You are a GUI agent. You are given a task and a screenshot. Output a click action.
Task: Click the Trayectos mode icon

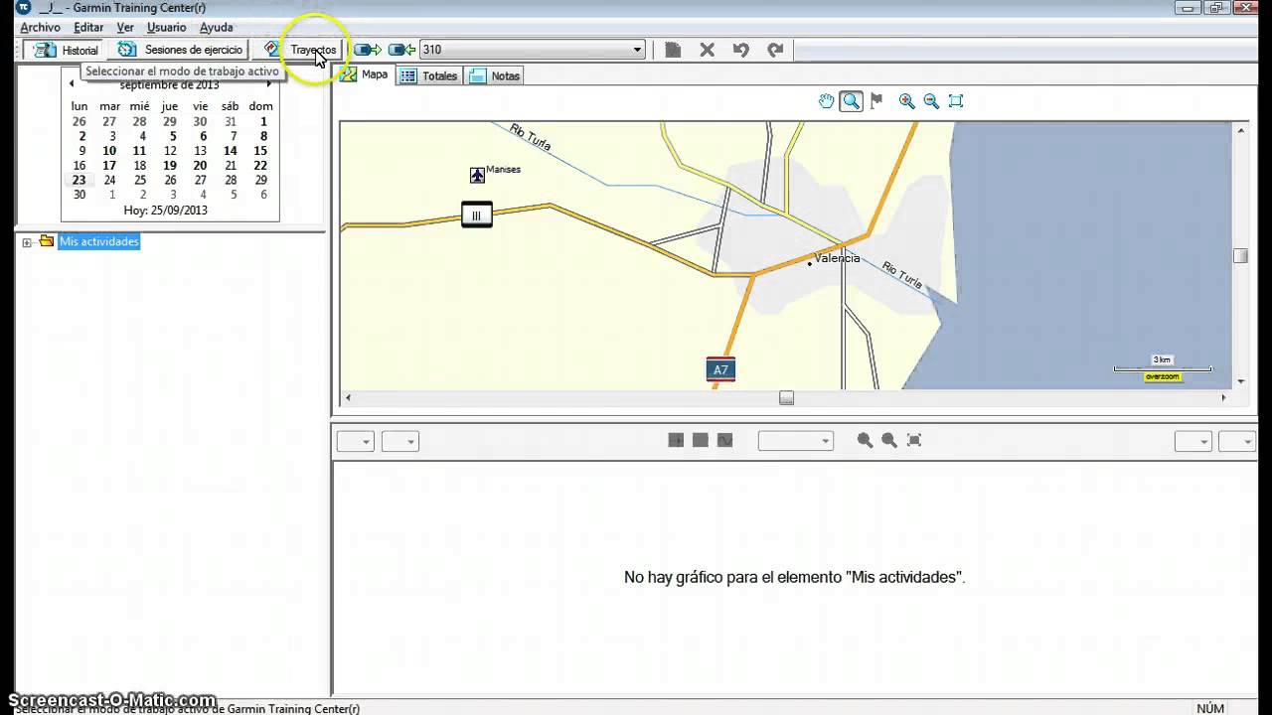point(272,50)
